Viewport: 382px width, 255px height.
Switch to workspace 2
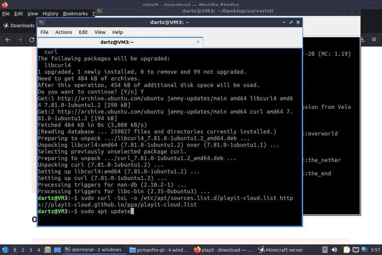click(x=23, y=250)
